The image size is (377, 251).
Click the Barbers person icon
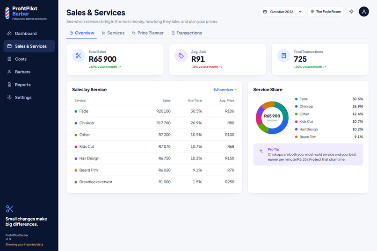tap(9, 72)
